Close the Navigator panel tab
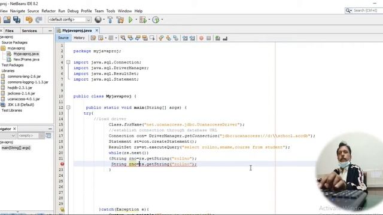The height and width of the screenshot is (215, 383). (14, 128)
